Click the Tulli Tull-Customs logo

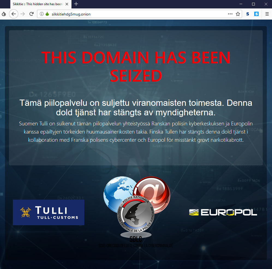(x=49, y=212)
